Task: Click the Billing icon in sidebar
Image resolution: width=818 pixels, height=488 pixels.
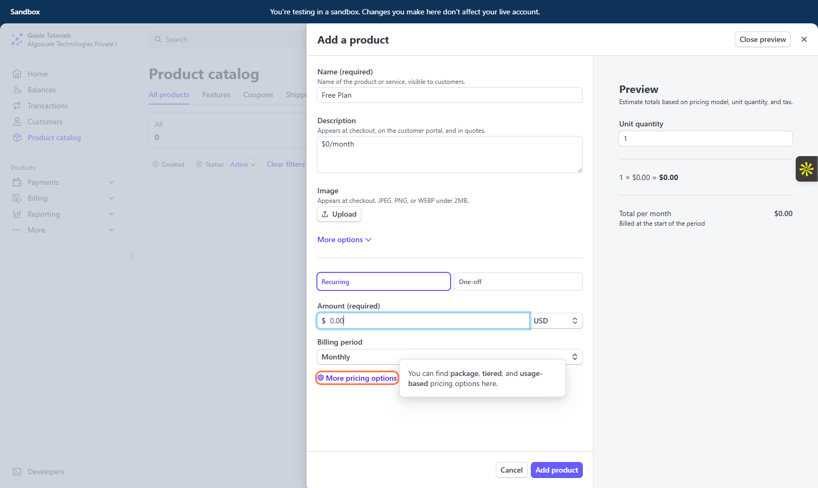Action: pyautogui.click(x=17, y=198)
